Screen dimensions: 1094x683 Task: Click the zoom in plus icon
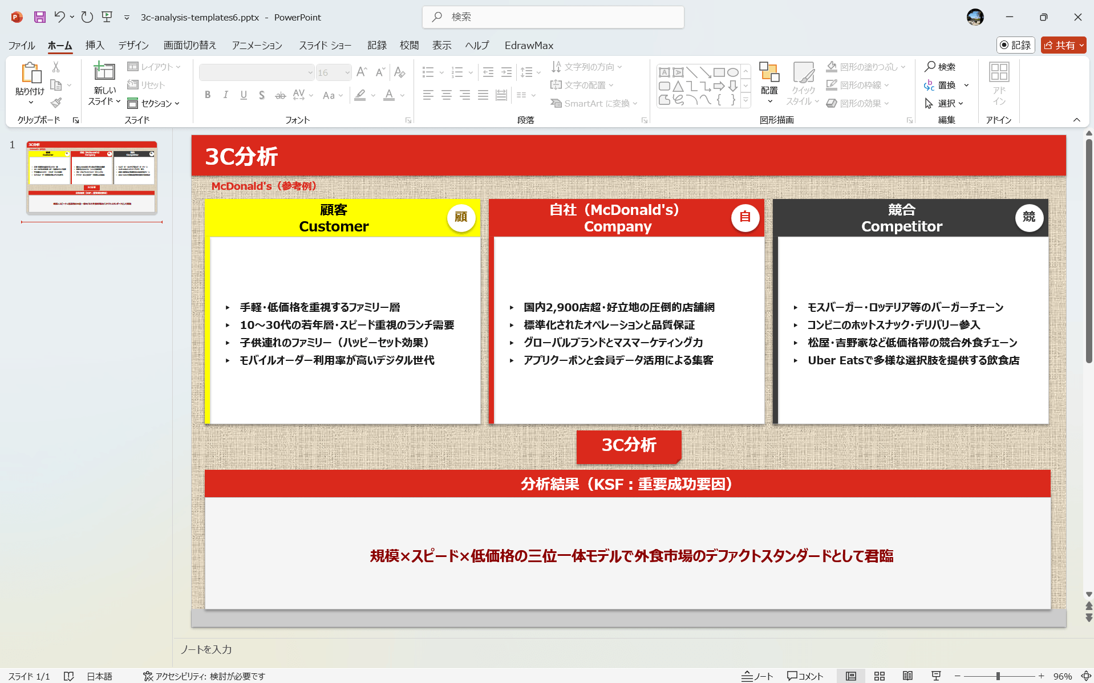point(1041,676)
